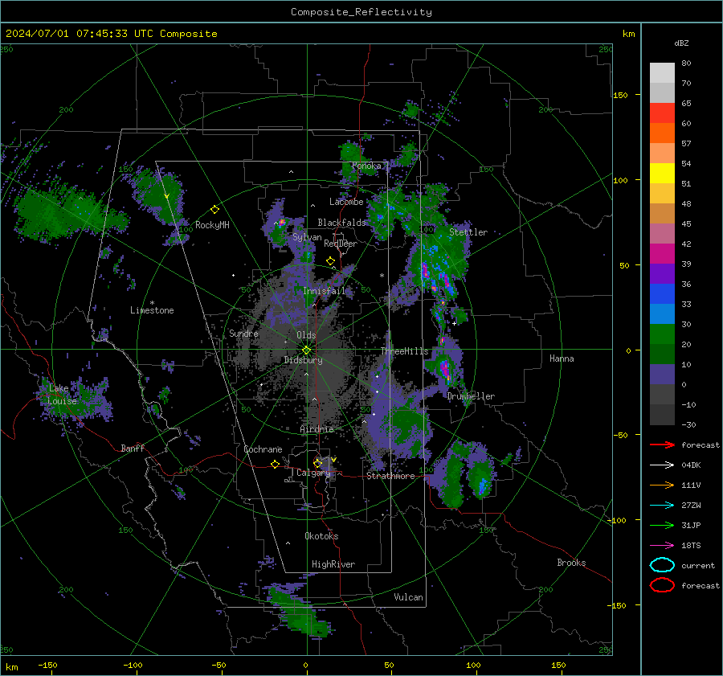Click the Banff label on map

point(133,449)
